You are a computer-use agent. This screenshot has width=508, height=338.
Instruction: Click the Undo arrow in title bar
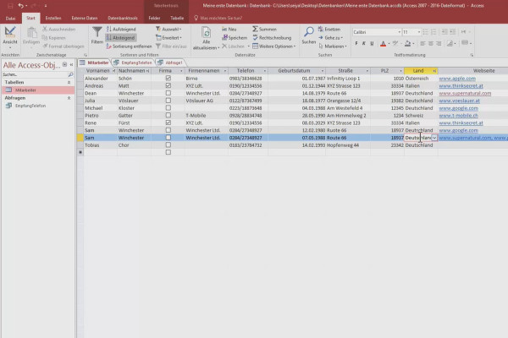[x=20, y=6]
